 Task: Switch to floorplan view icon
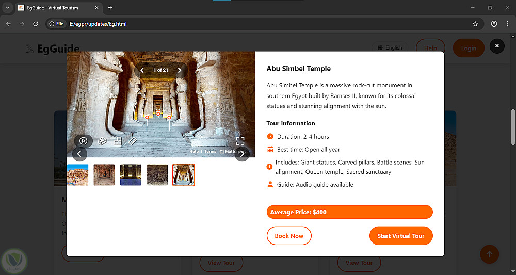(x=118, y=140)
